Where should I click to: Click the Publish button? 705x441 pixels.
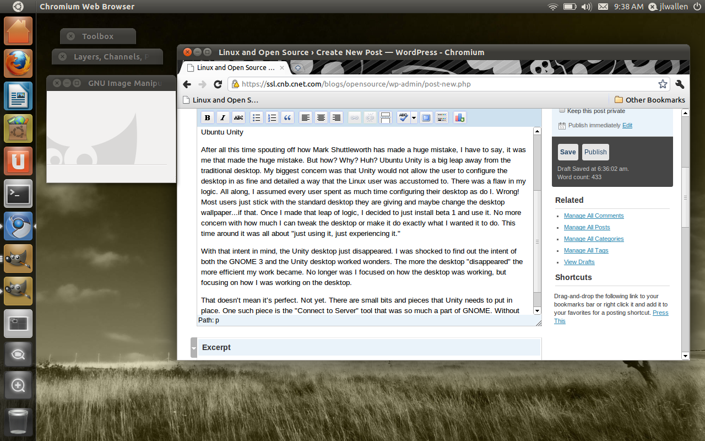[595, 152]
